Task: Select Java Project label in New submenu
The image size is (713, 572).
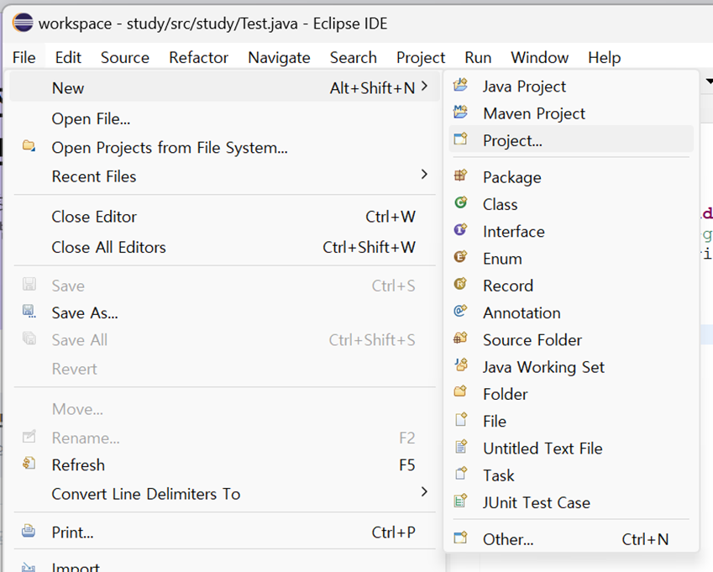Action: (524, 87)
